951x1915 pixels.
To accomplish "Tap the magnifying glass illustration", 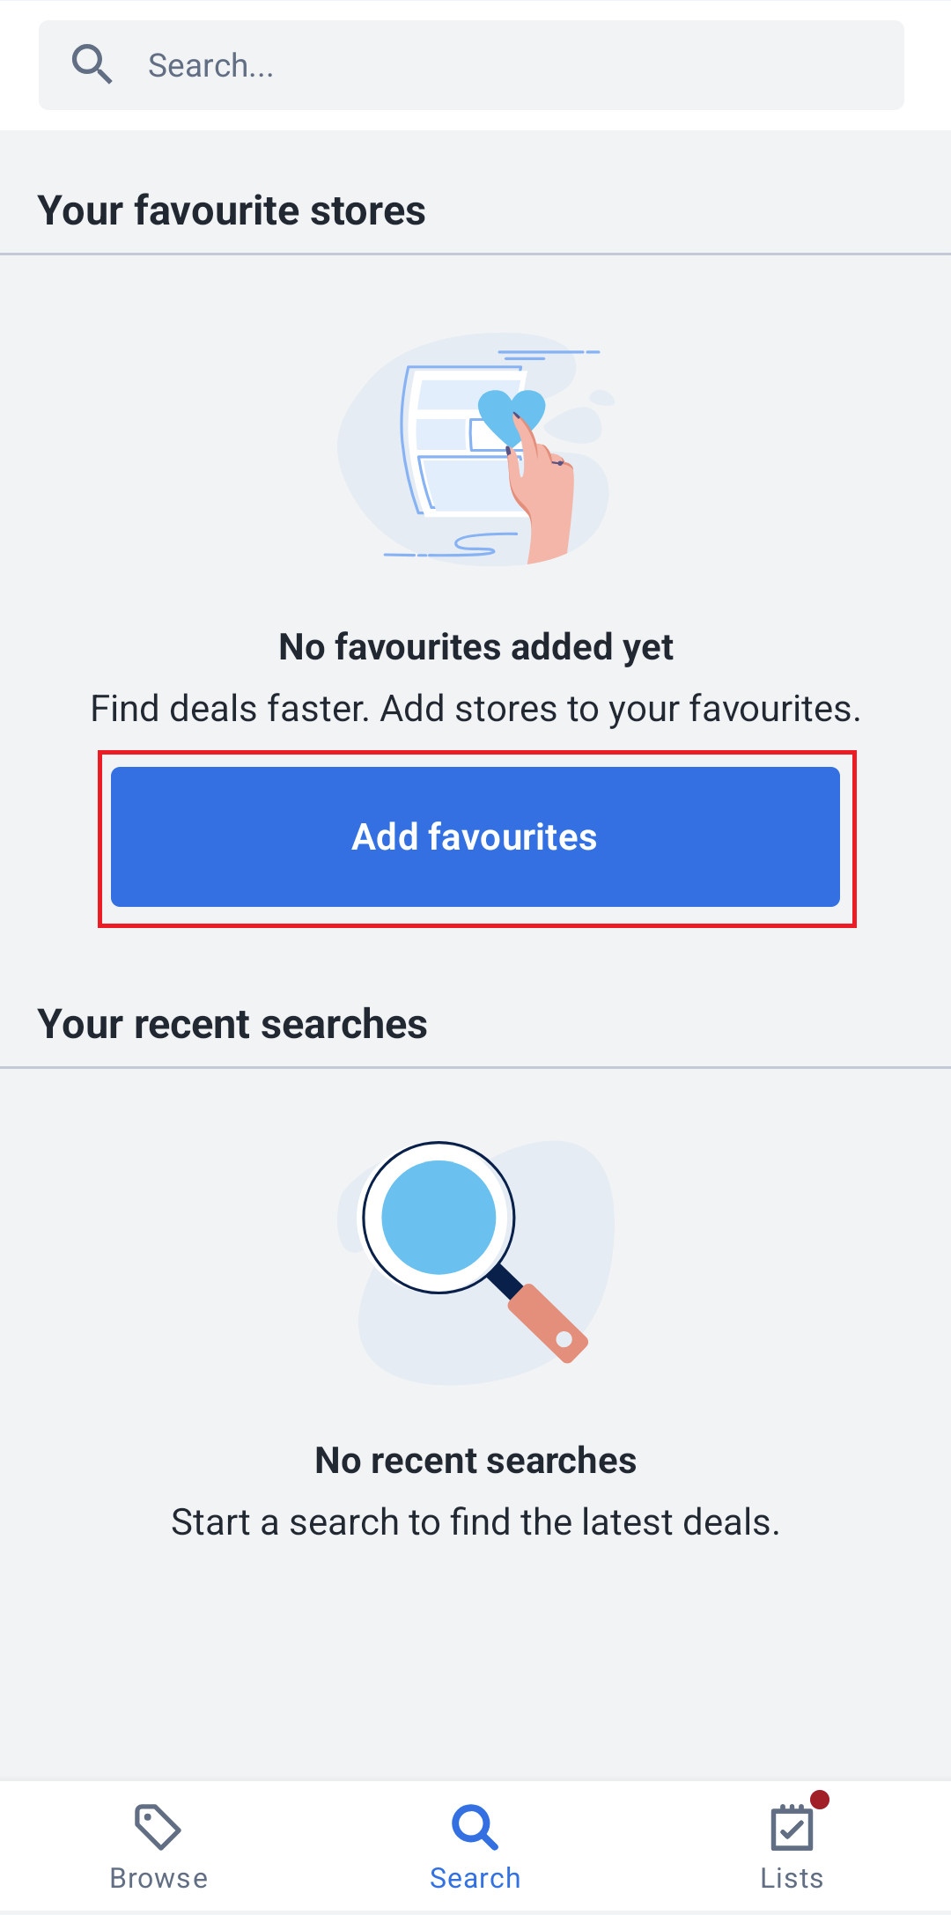I will (x=475, y=1261).
